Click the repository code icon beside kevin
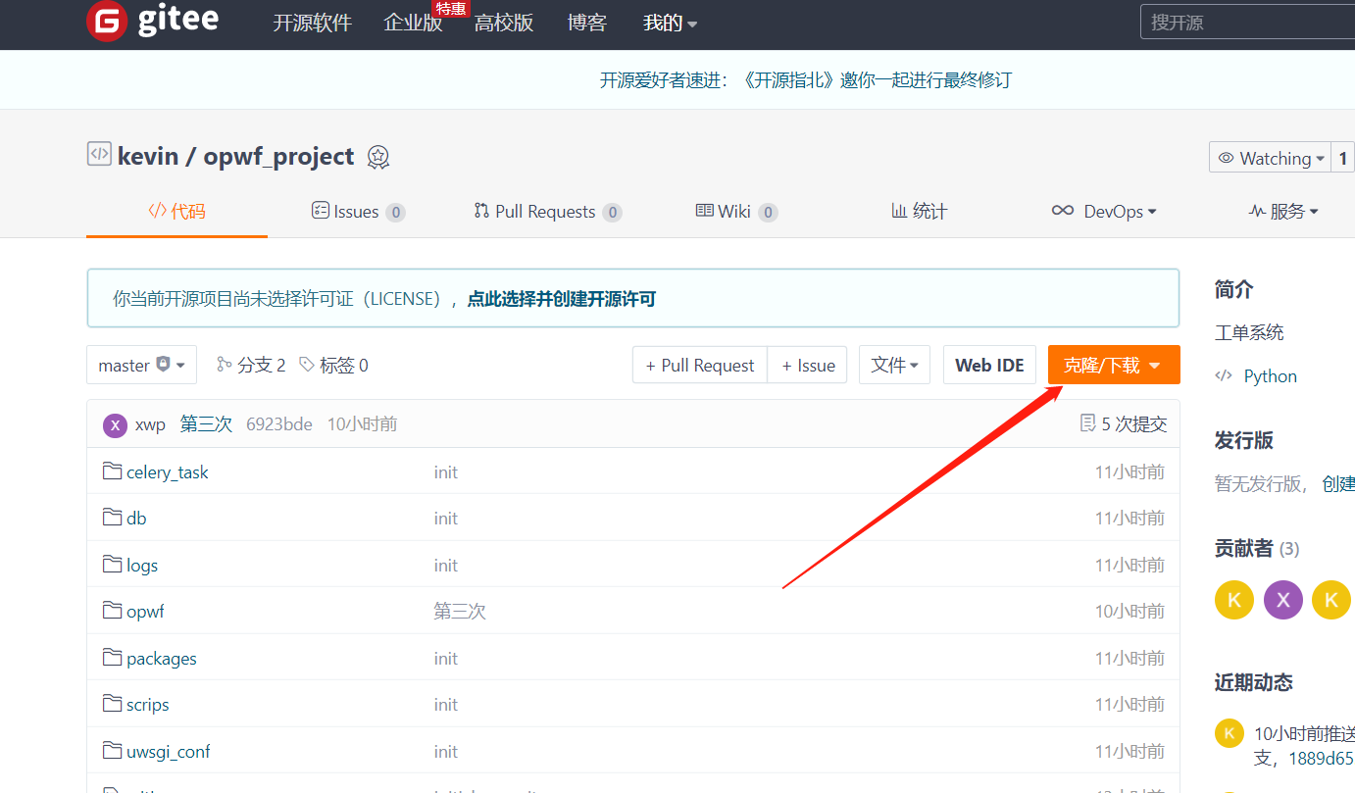The image size is (1355, 793). (99, 154)
